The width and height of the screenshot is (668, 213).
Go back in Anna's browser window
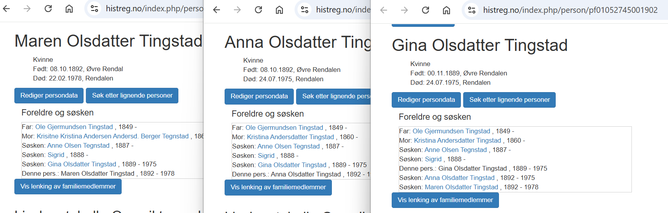tap(217, 10)
